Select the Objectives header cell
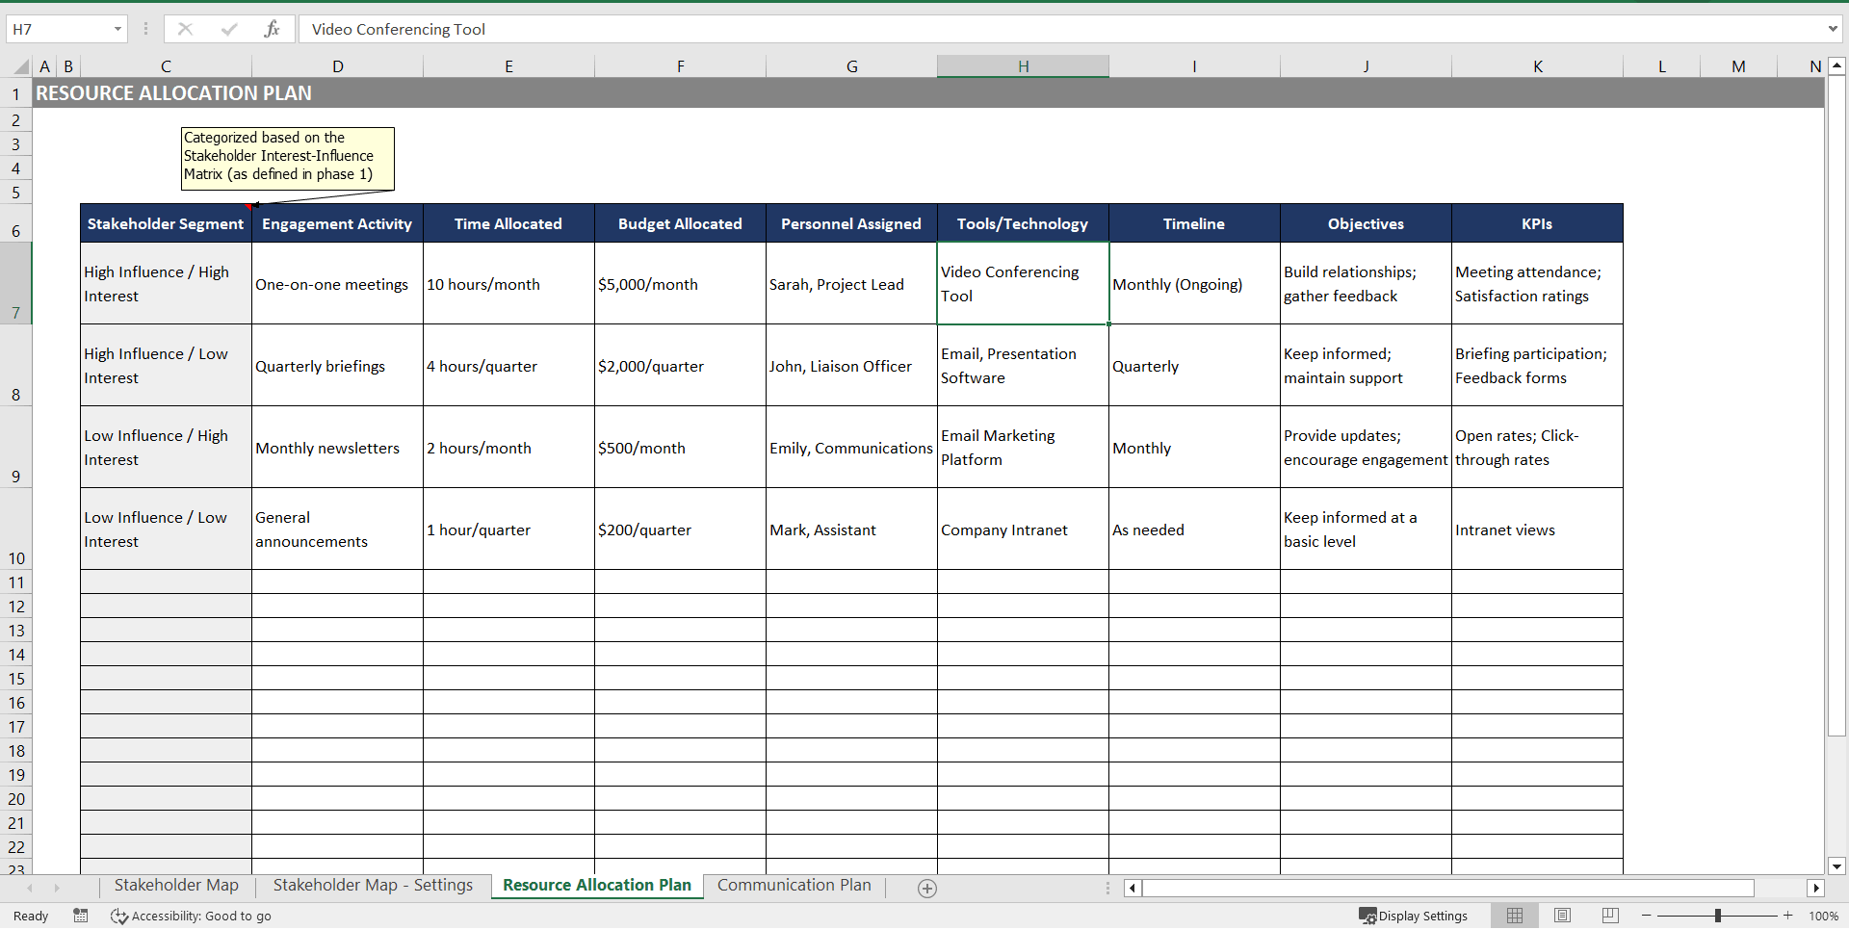Viewport: 1849px width, 930px height. [x=1366, y=223]
